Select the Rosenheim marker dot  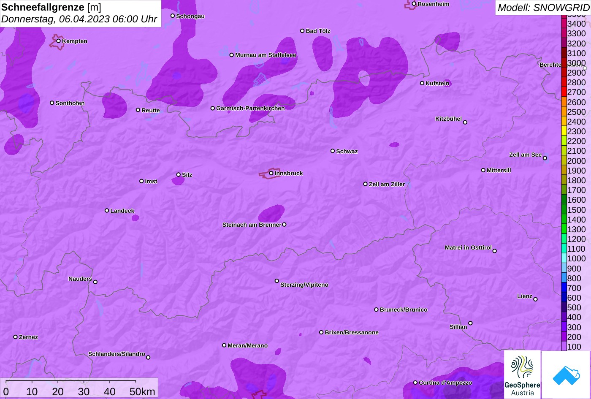click(414, 4)
